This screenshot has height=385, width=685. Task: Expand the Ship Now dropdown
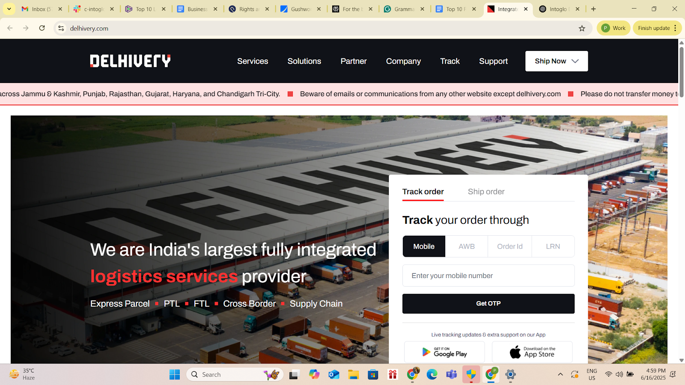click(x=557, y=61)
